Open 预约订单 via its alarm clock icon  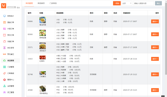[4, 35]
